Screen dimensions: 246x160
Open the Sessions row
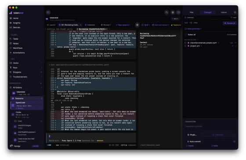[27, 98]
